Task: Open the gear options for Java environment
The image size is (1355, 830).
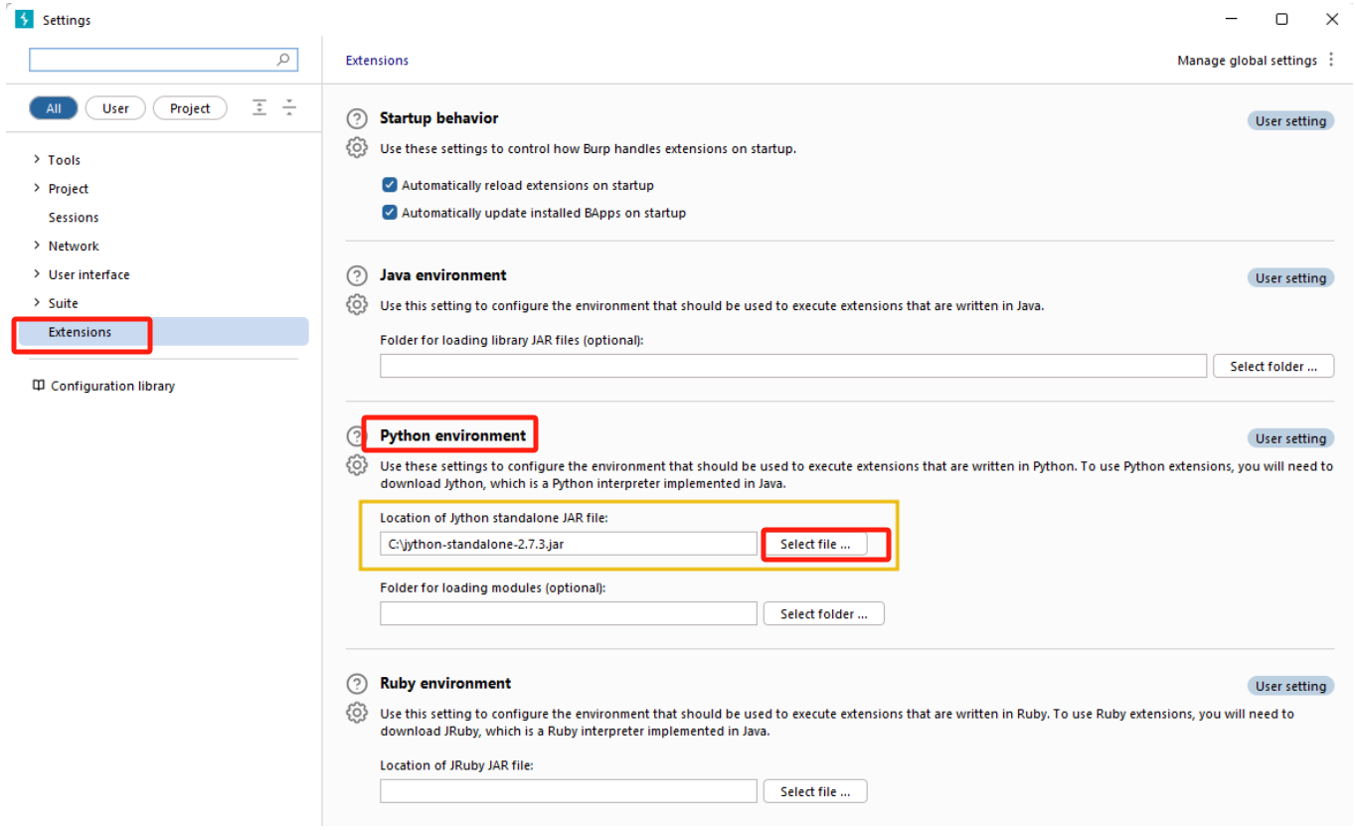Action: coord(357,305)
